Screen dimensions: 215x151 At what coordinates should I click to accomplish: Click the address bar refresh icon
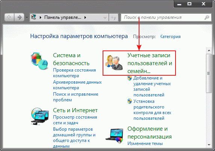114,17
